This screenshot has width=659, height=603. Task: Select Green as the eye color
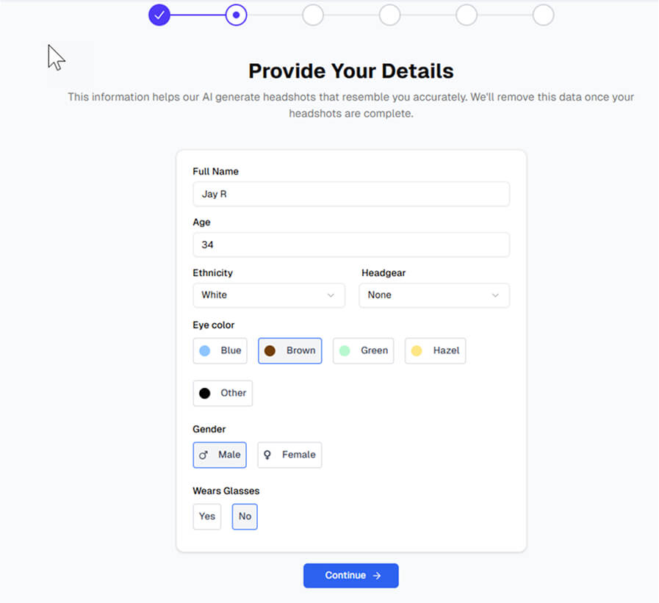coord(363,350)
